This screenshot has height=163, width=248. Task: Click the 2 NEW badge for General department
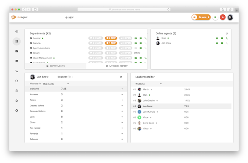coord(111,38)
